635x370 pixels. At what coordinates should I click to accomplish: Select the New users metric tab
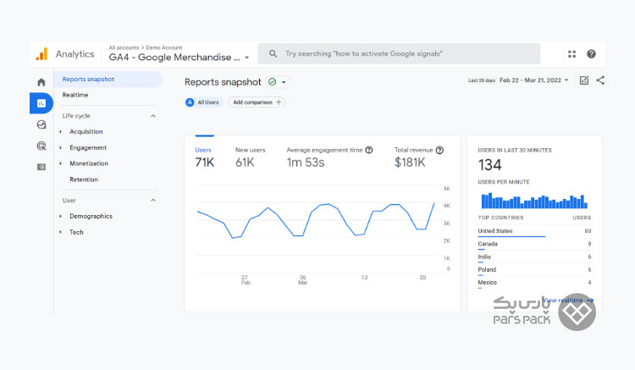251,157
